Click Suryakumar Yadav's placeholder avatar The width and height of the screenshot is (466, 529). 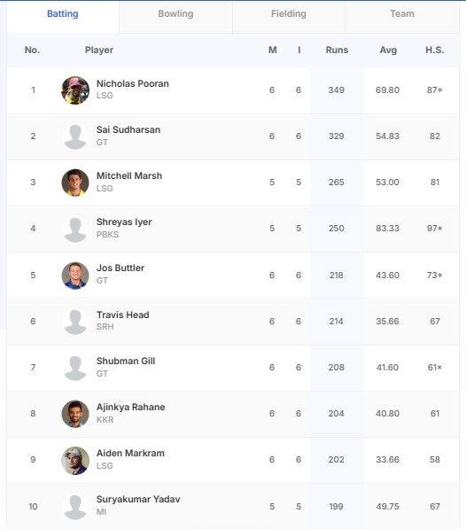(x=75, y=506)
